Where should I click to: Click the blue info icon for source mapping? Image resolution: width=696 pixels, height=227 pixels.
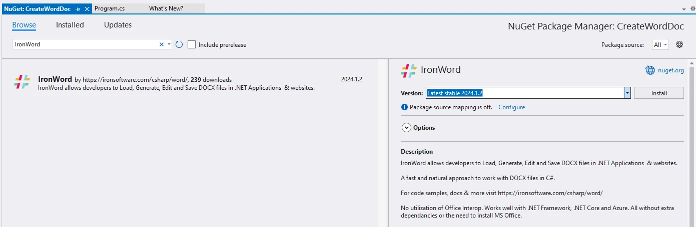pos(404,107)
